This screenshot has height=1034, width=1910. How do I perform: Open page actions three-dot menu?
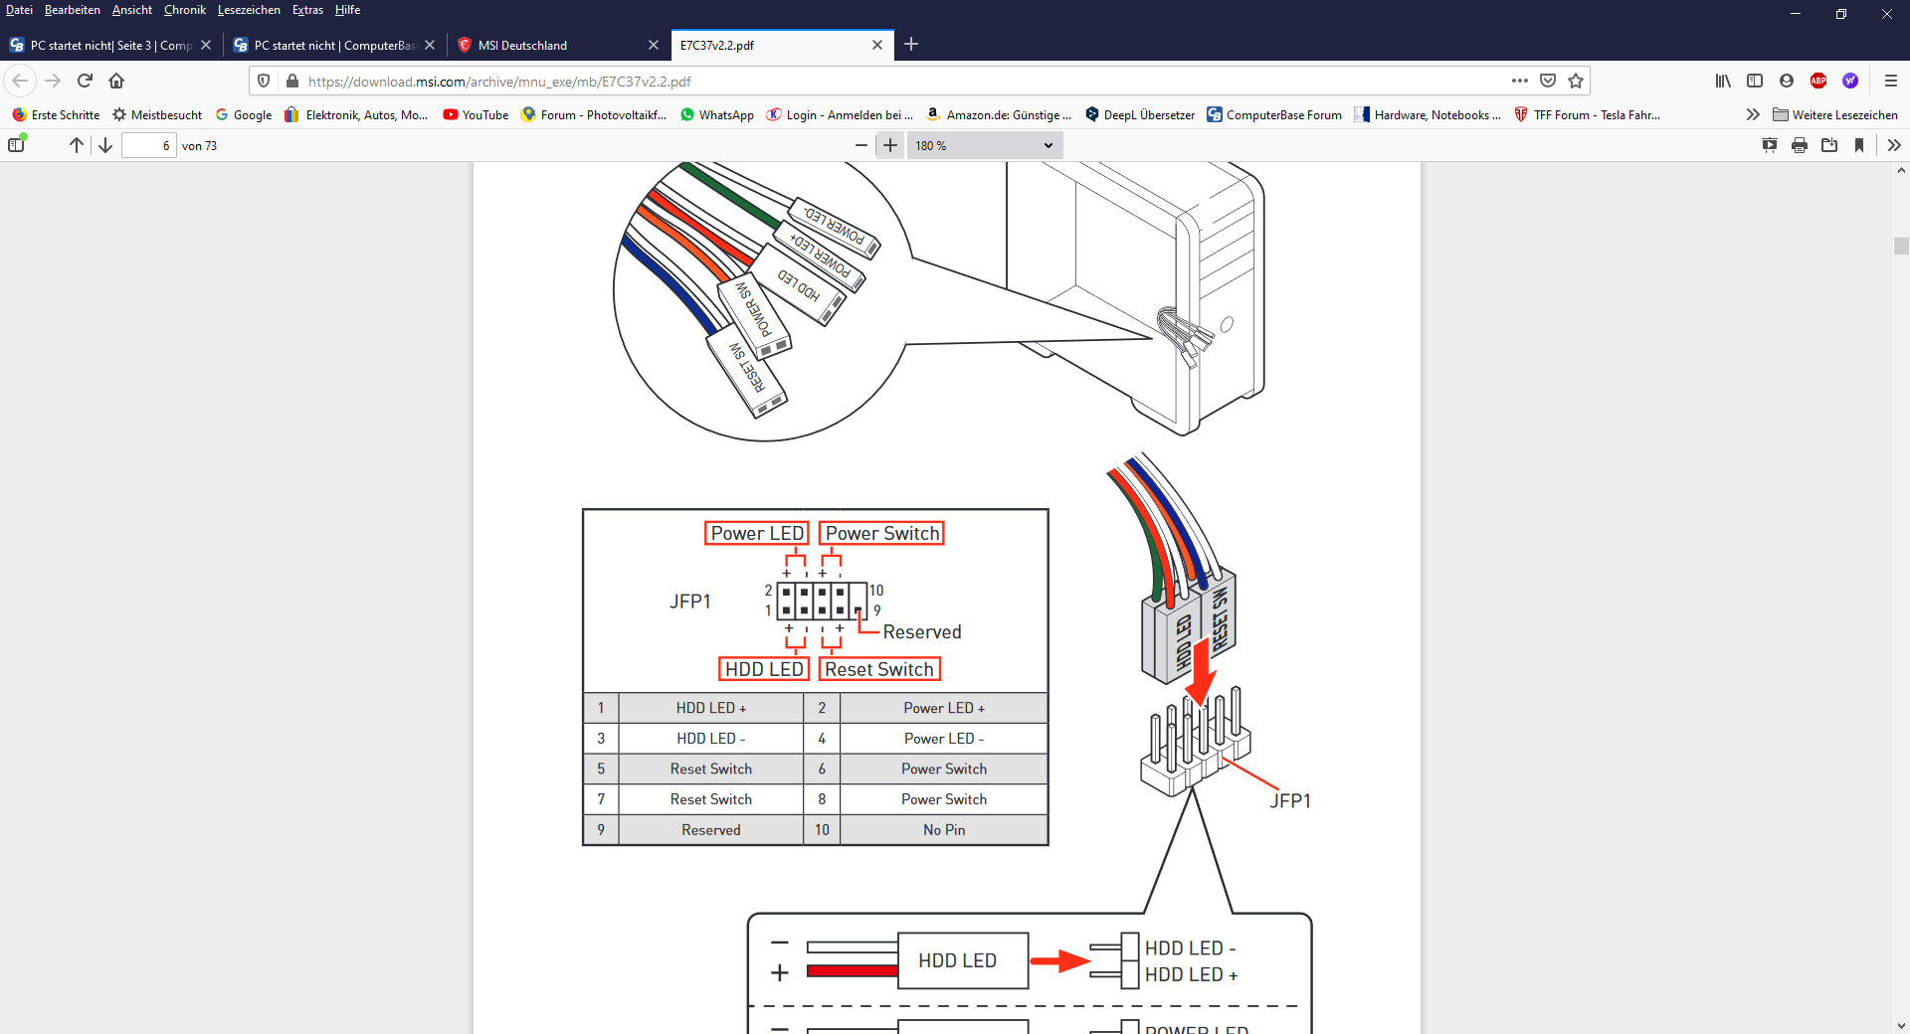[x=1520, y=81]
